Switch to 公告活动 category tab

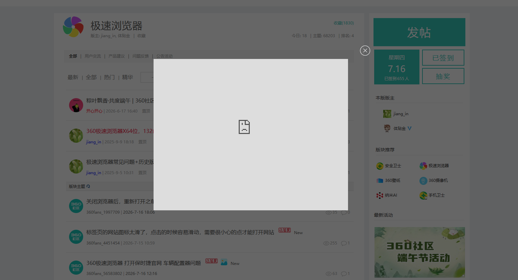click(x=164, y=56)
